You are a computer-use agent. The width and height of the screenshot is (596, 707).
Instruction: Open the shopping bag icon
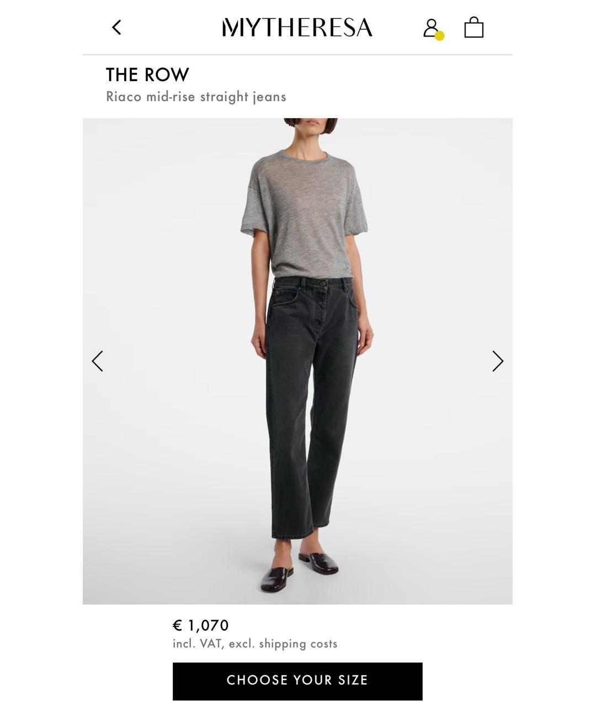[474, 27]
